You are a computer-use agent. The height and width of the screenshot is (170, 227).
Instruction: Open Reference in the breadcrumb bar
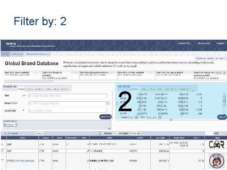coord(17,54)
